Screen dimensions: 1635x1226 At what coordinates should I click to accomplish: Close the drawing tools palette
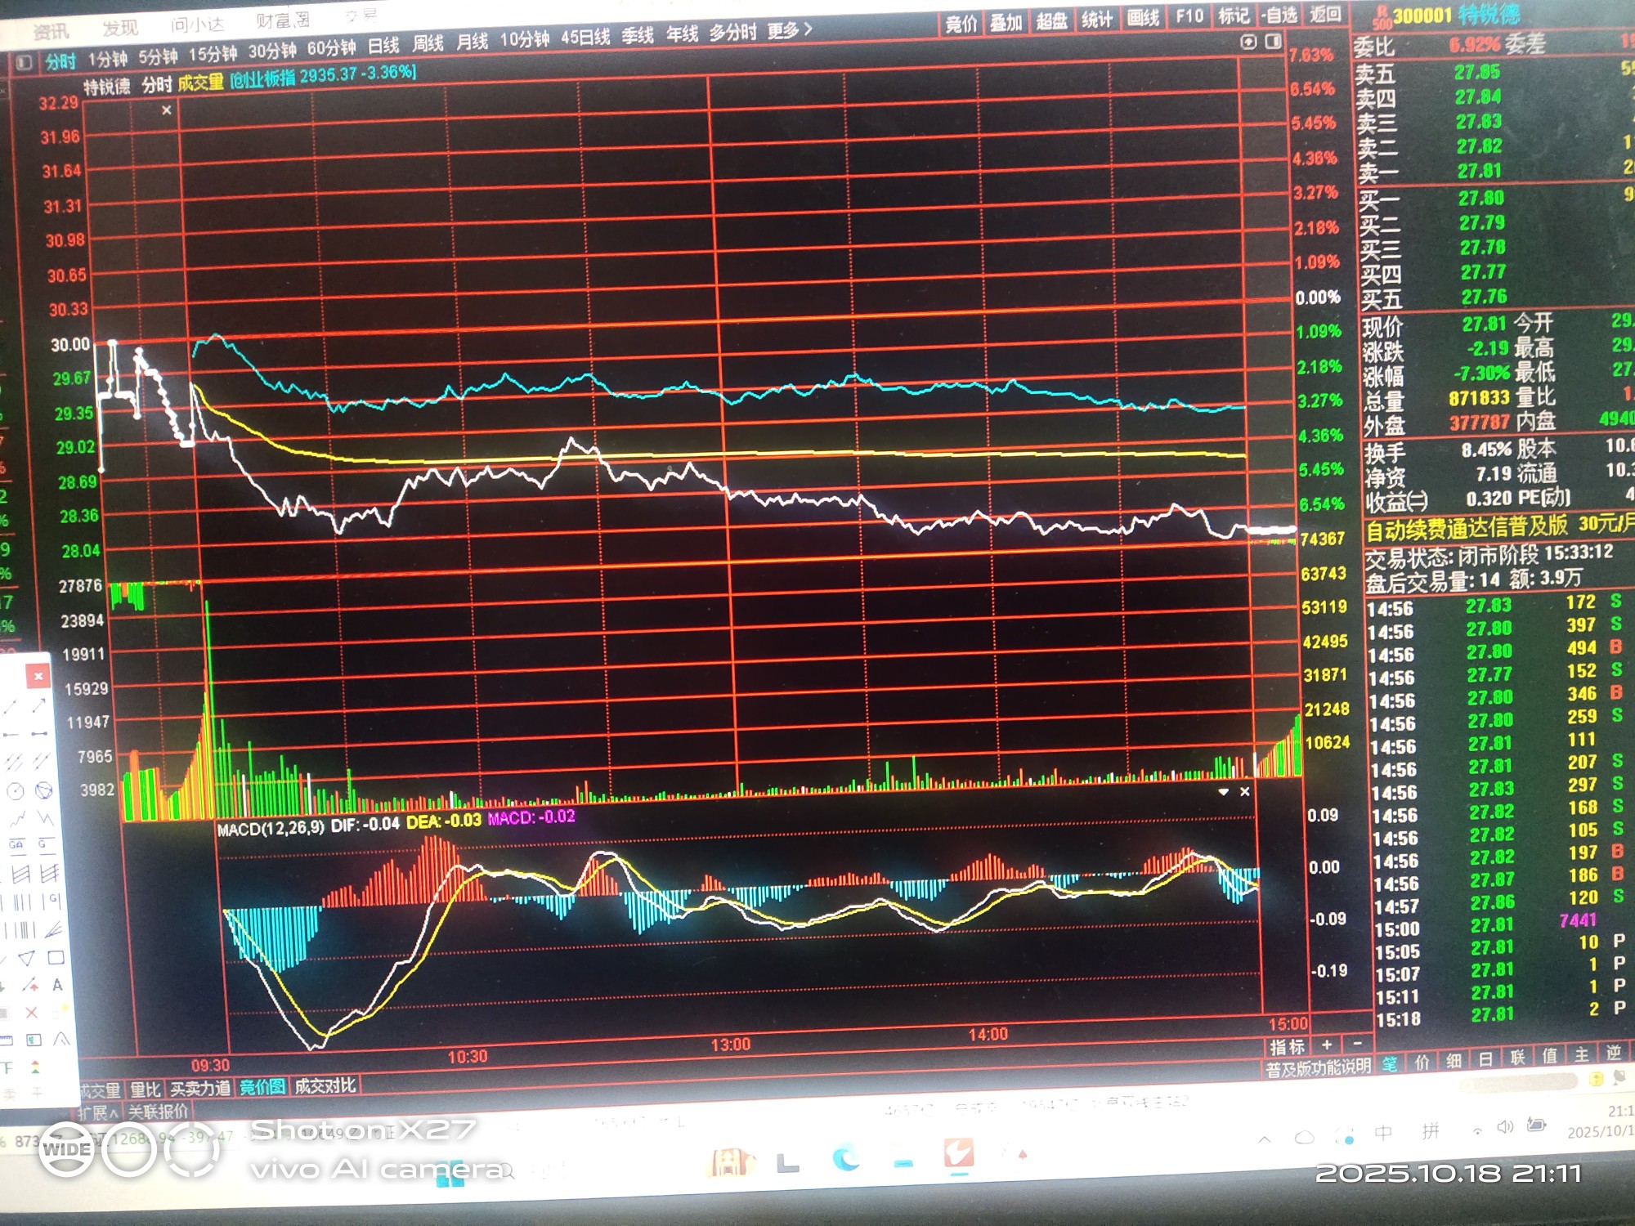[38, 676]
